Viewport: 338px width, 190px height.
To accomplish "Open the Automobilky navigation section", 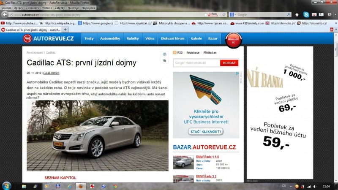I will point(110,38).
